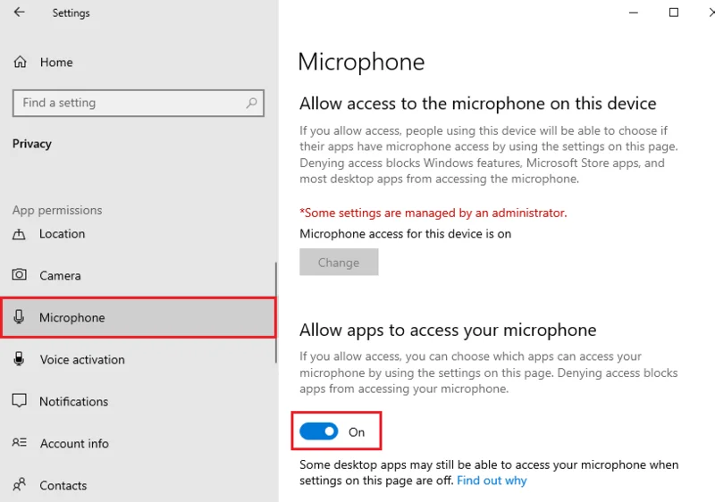
Task: Click the Find a setting box
Action: (x=139, y=103)
